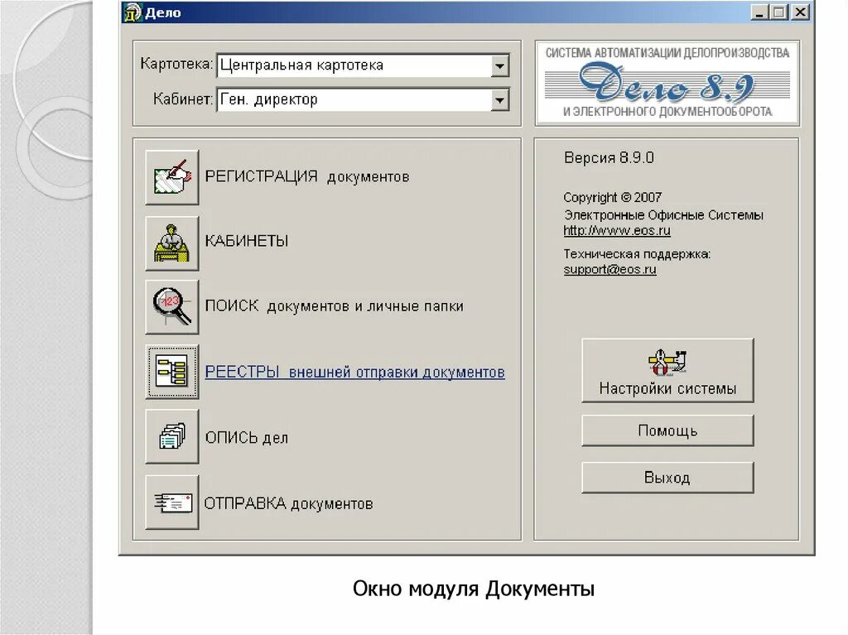Open the document search magnifier icon
Screen dimensions: 848x635
pos(172,306)
